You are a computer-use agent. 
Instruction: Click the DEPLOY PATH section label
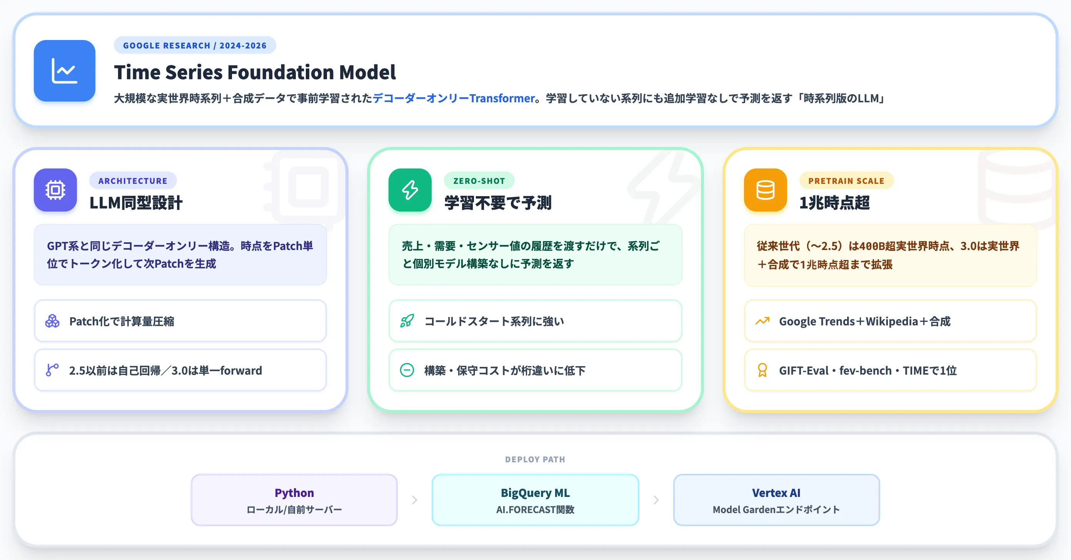click(x=535, y=459)
